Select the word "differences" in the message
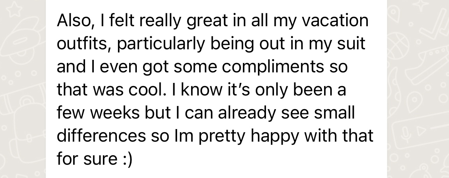This screenshot has height=178, width=449. point(101,136)
